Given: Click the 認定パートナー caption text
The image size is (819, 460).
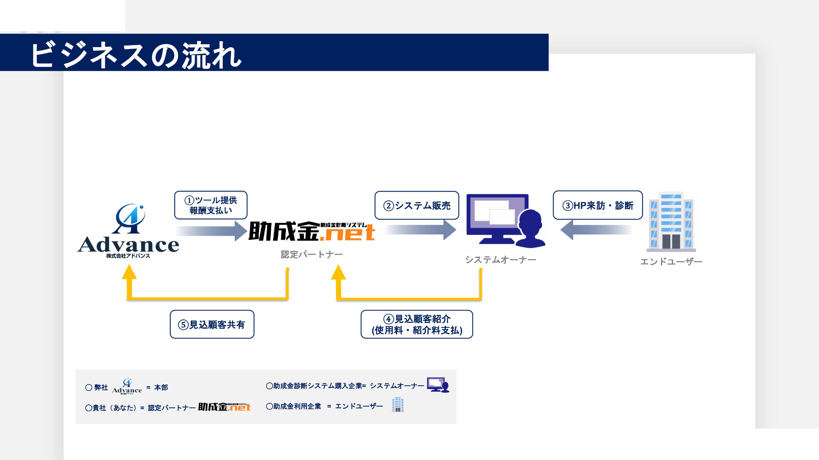Looking at the screenshot, I should [312, 254].
